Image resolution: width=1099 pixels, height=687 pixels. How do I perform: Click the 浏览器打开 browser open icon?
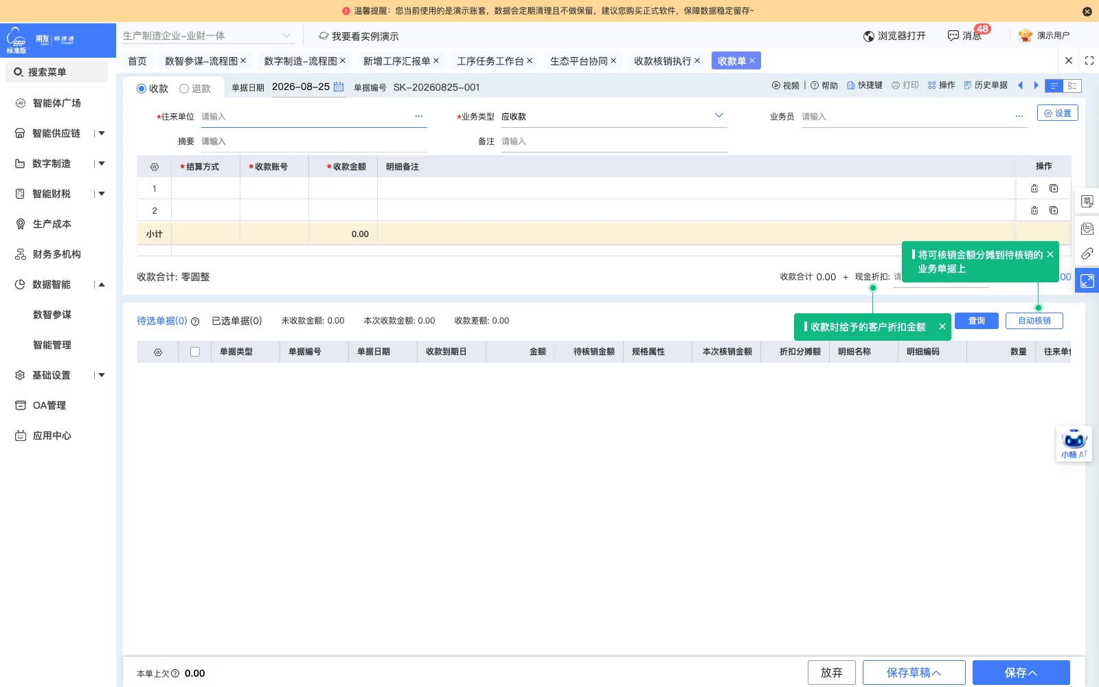pyautogui.click(x=869, y=36)
